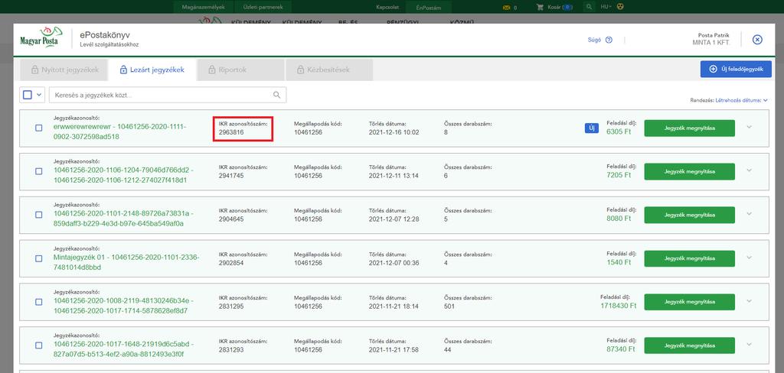The image size is (784, 373).
Task: Click the total count value 44
Action: click(447, 349)
